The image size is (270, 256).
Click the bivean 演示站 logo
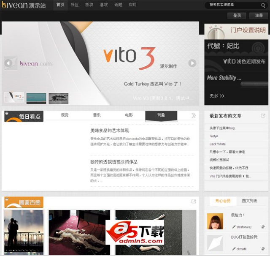[x=24, y=5]
